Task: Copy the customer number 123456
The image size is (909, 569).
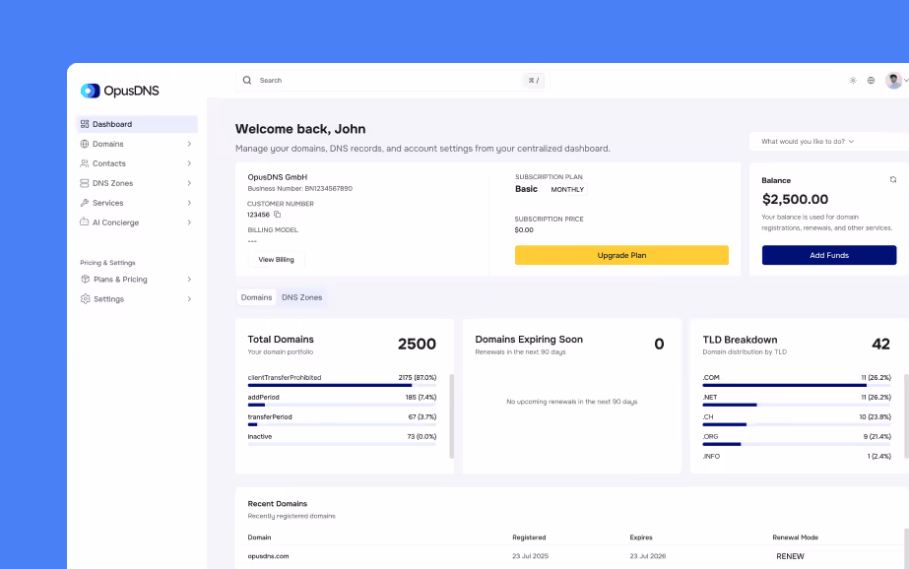Action: [x=277, y=215]
